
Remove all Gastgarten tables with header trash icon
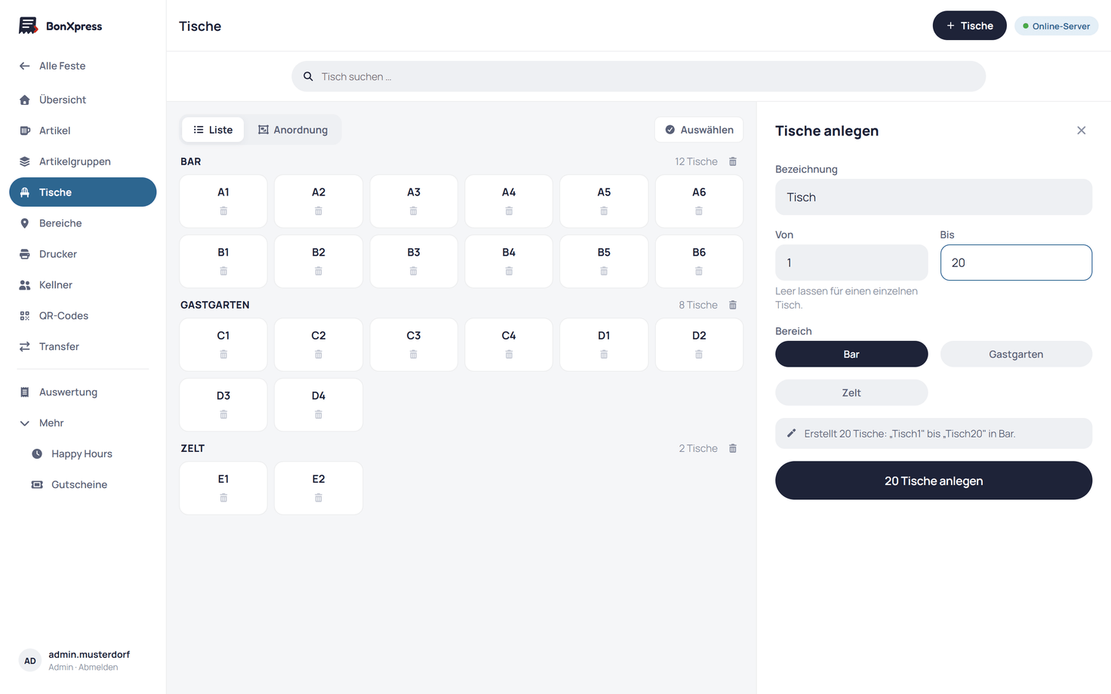pos(733,305)
